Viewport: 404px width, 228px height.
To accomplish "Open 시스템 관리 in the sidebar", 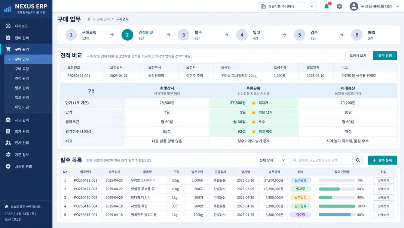I will (x=26, y=166).
